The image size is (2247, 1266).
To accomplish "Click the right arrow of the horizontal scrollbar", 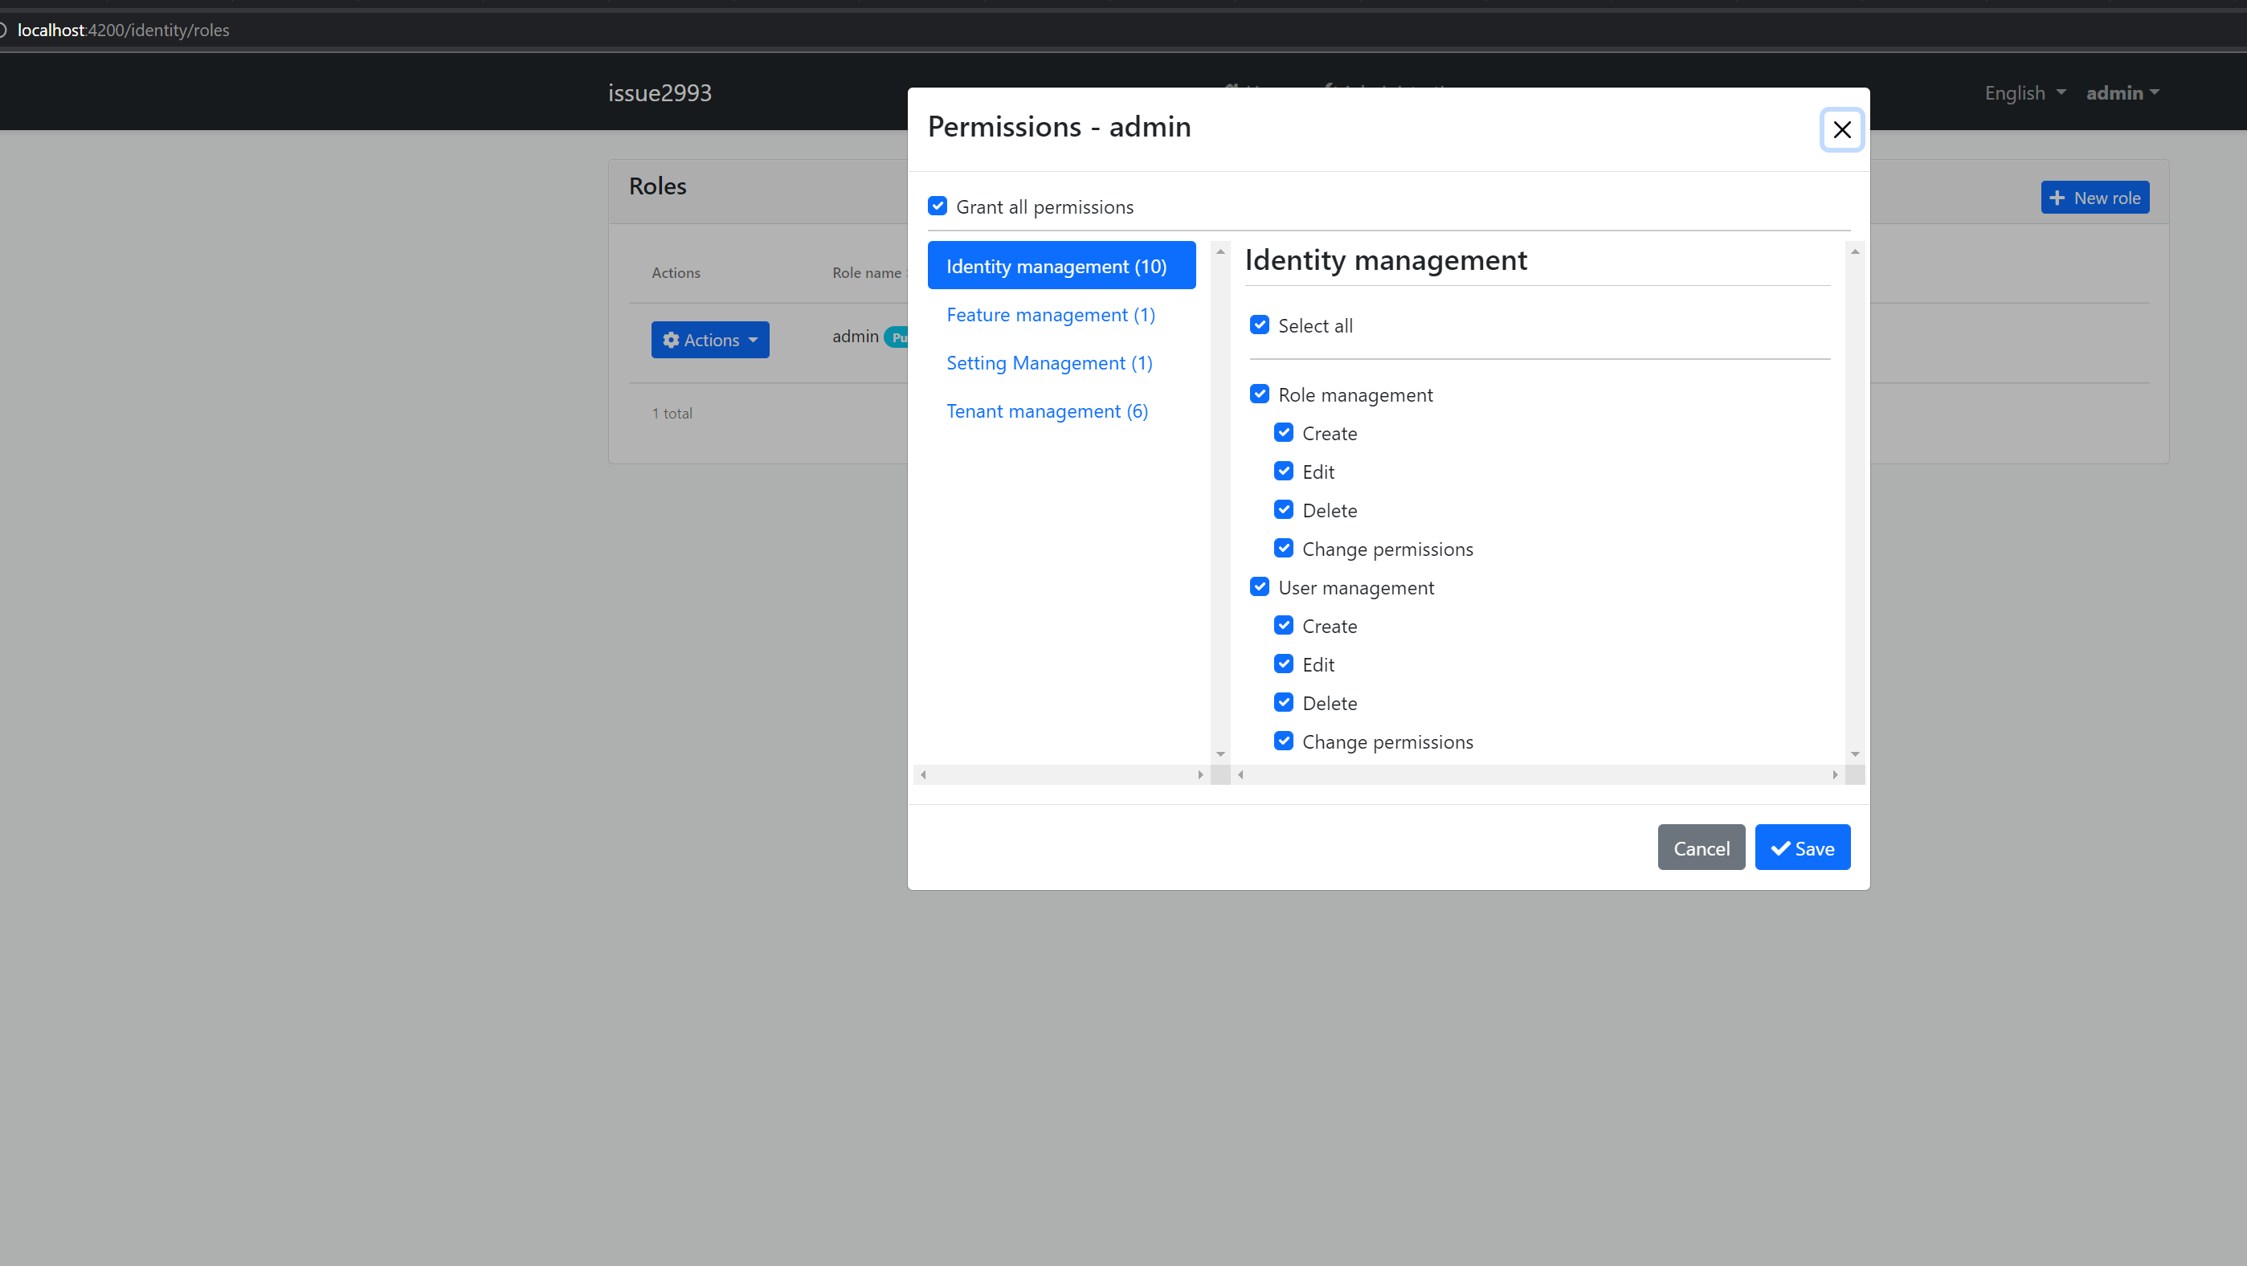I will point(1834,774).
